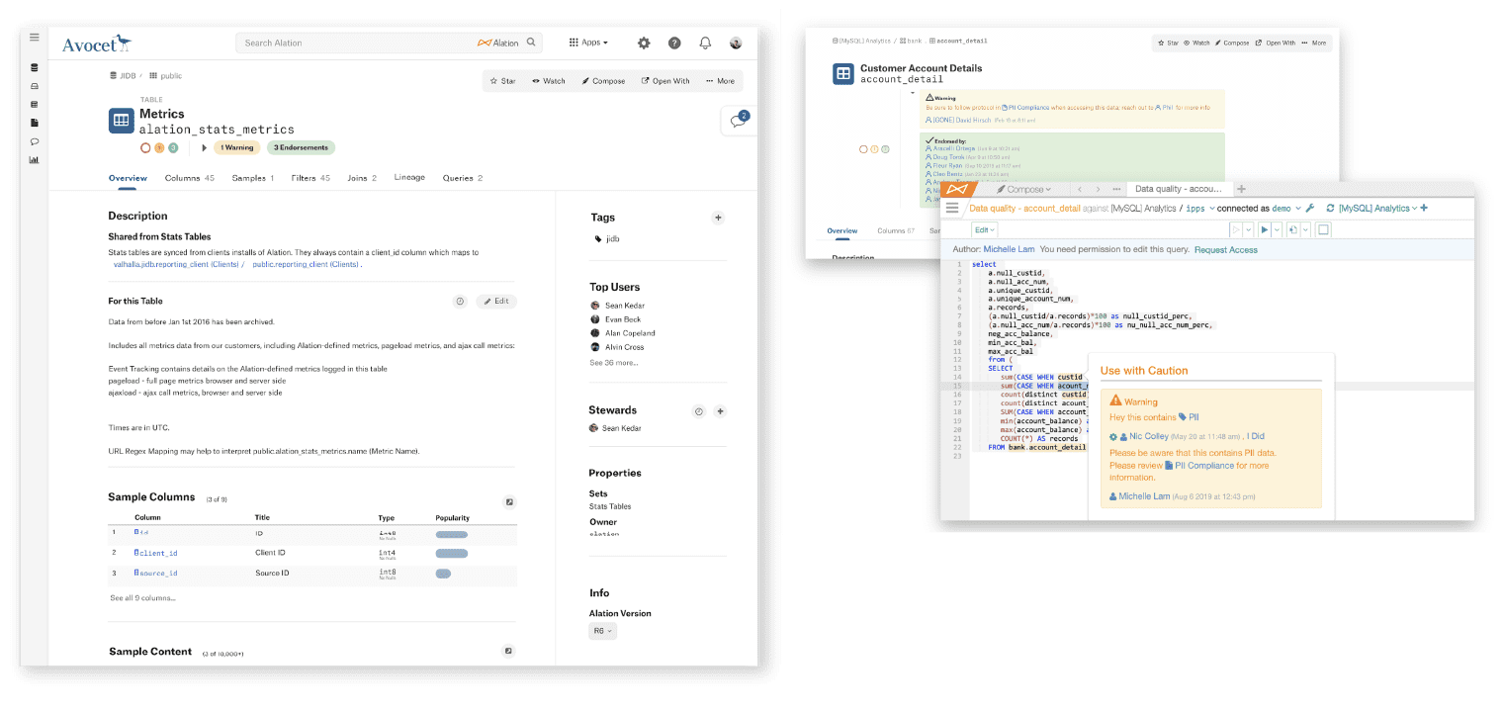
Task: Select the Data quality - account query tab
Action: coord(1178,189)
